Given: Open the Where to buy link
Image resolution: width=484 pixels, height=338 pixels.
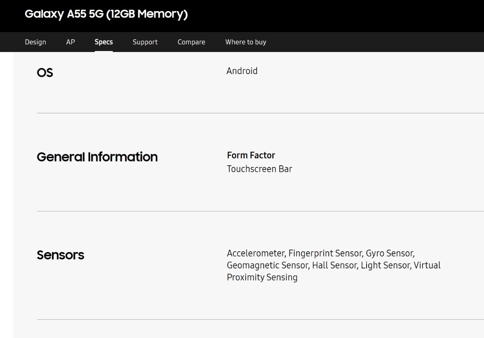Looking at the screenshot, I should [x=246, y=42].
